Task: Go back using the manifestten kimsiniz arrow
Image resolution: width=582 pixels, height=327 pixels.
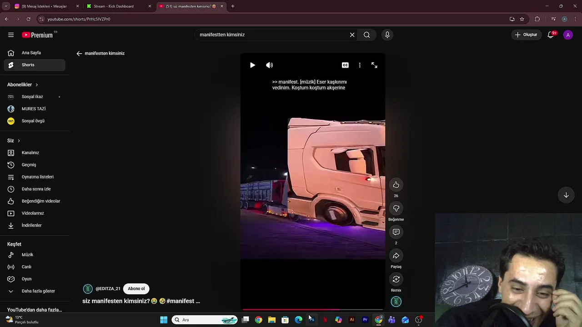Action: point(79,53)
